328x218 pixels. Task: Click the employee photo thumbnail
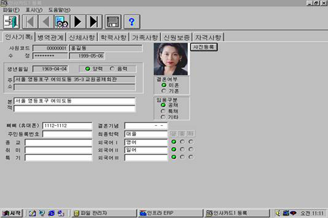pyautogui.click(x=171, y=59)
